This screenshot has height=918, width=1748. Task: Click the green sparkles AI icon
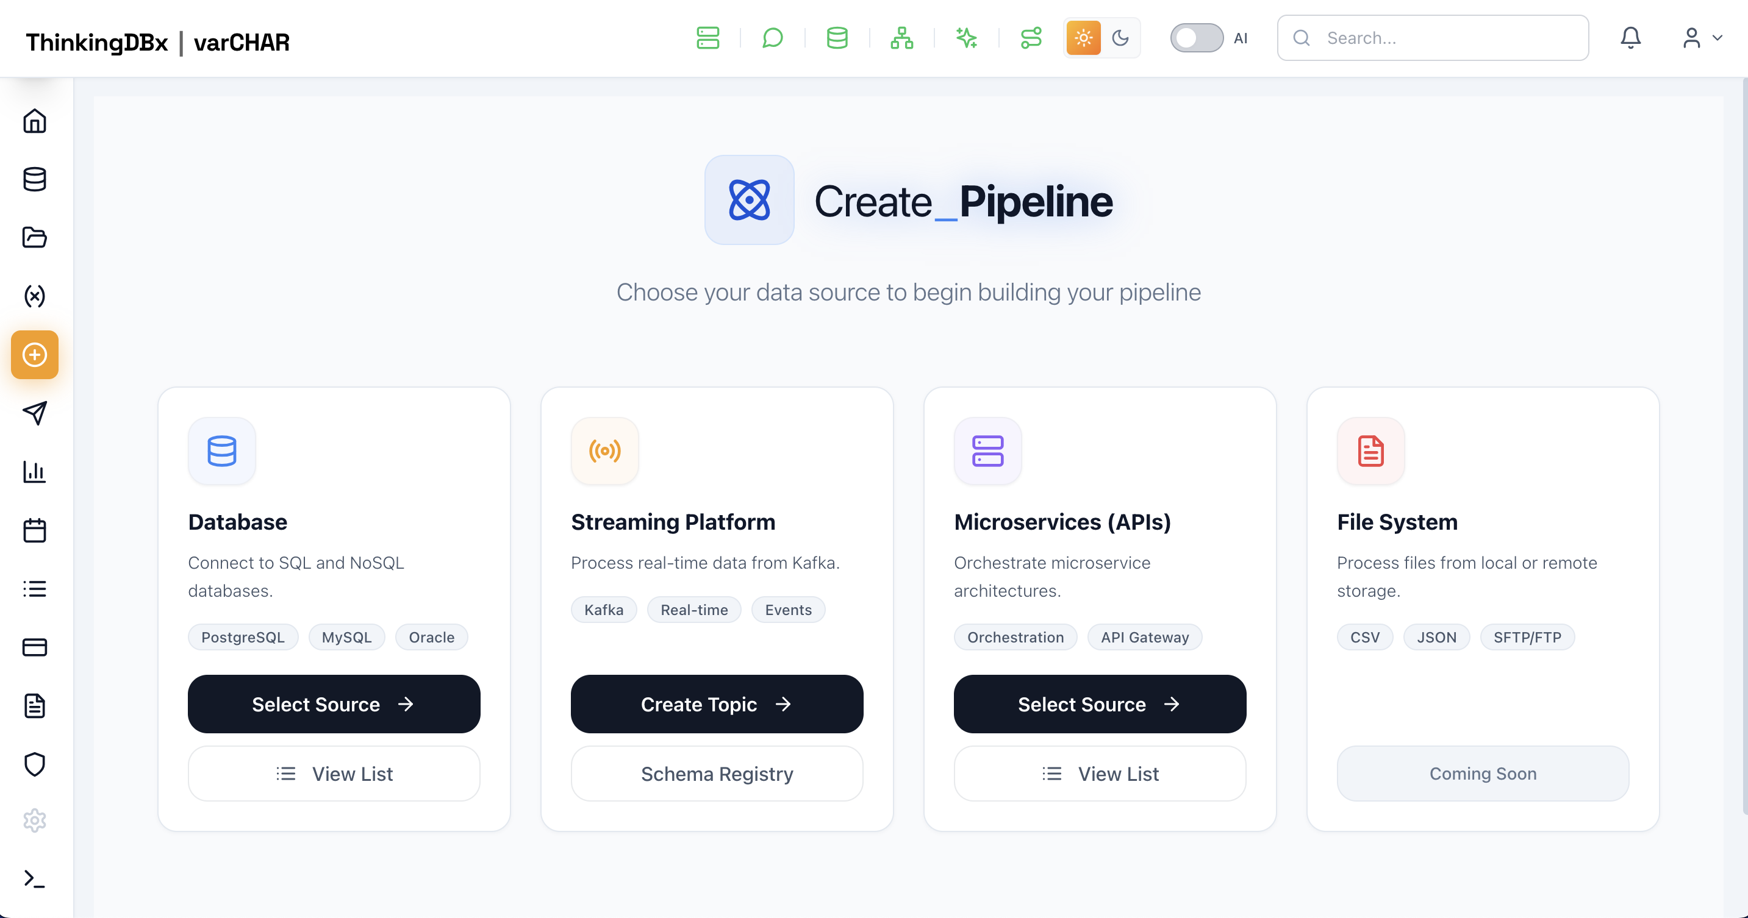coord(965,38)
